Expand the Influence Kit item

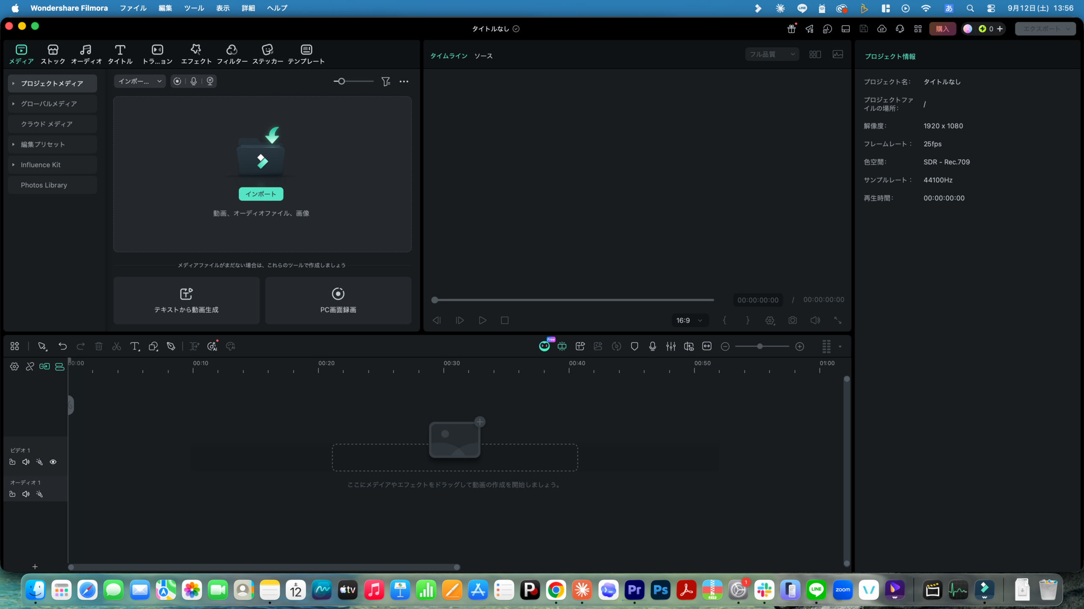pos(14,165)
